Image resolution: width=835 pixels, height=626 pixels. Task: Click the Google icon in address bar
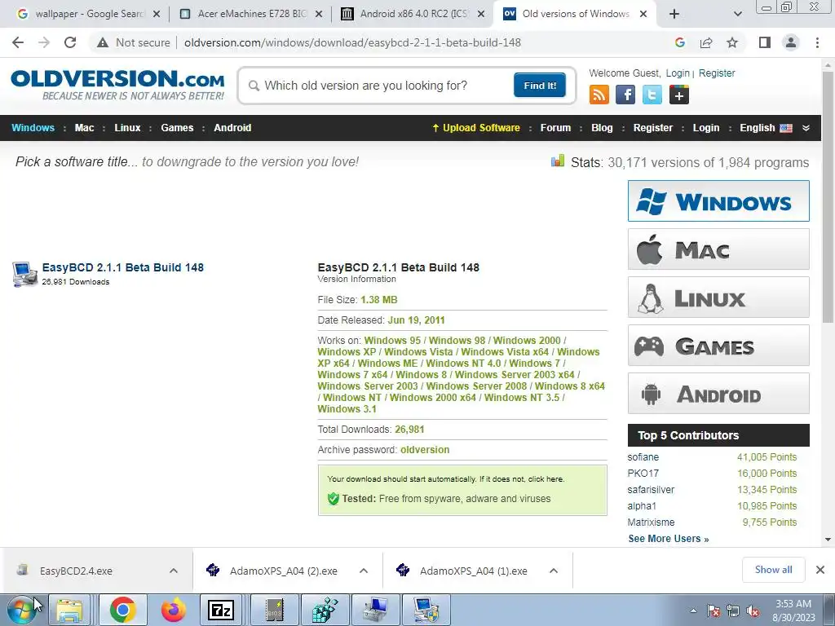click(x=679, y=42)
